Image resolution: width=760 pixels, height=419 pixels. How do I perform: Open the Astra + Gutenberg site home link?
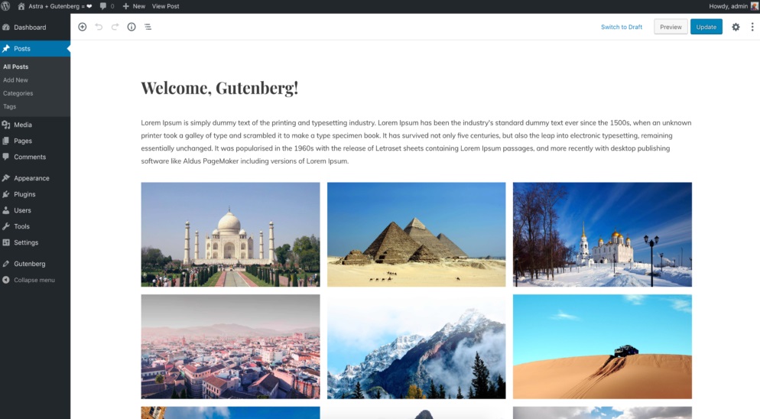click(54, 6)
